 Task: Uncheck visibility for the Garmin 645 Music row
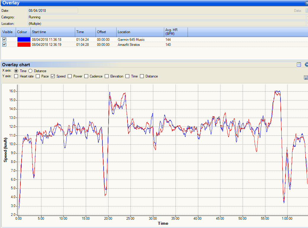(4, 39)
